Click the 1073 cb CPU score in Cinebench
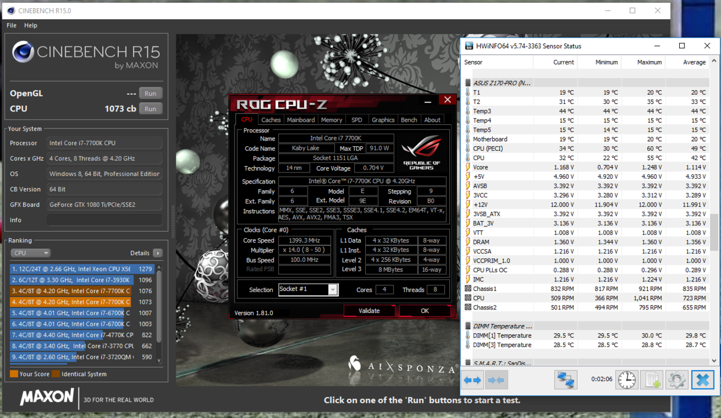 pos(120,109)
